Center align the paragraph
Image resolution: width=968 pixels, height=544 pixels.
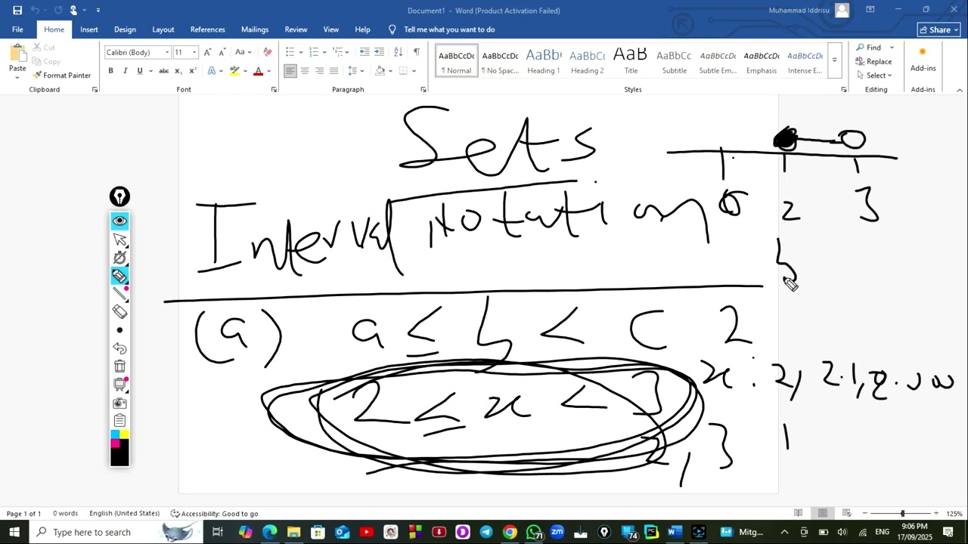tap(305, 71)
